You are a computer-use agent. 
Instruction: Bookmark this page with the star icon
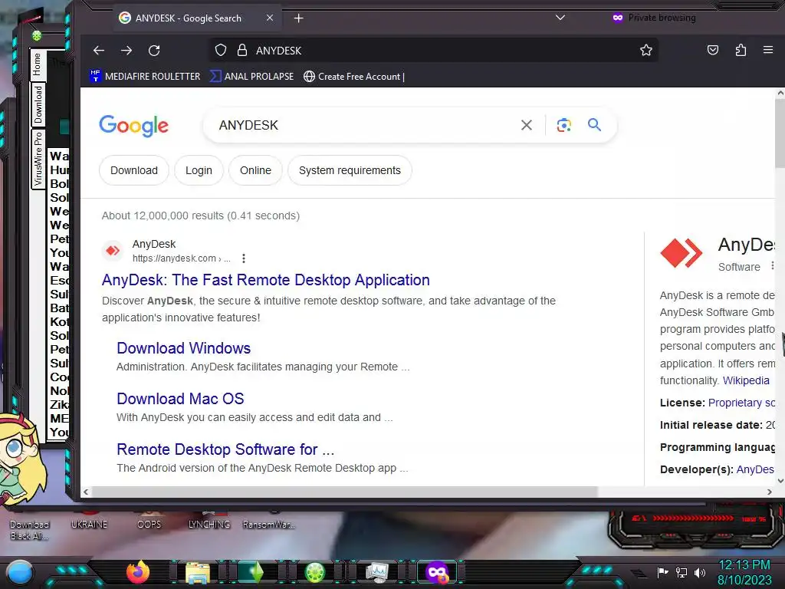[645, 51]
